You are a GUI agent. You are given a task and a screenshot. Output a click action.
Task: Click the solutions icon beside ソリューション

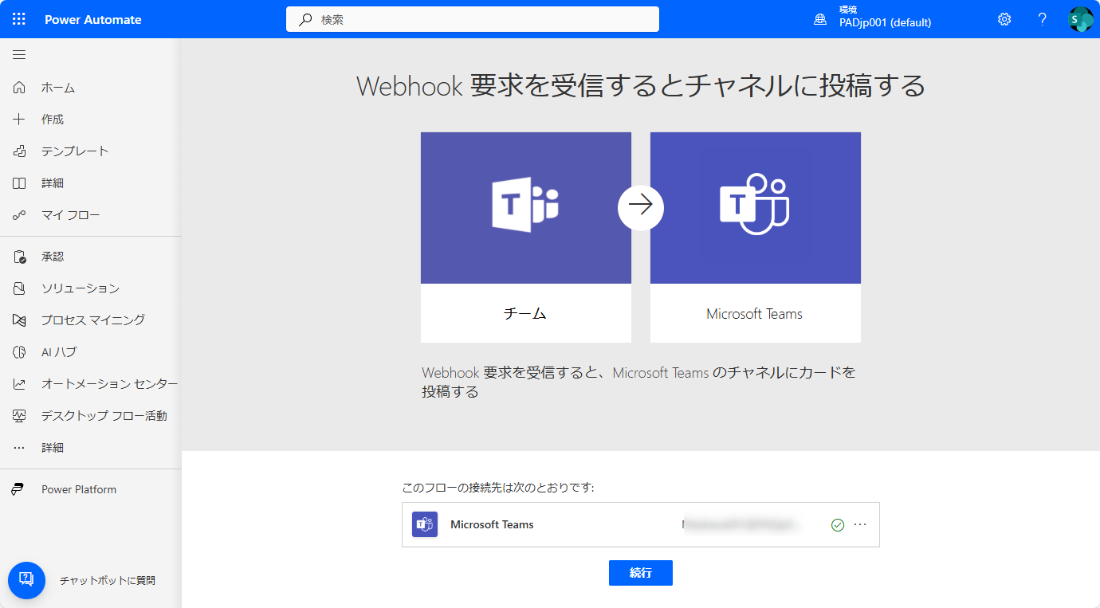(x=19, y=288)
